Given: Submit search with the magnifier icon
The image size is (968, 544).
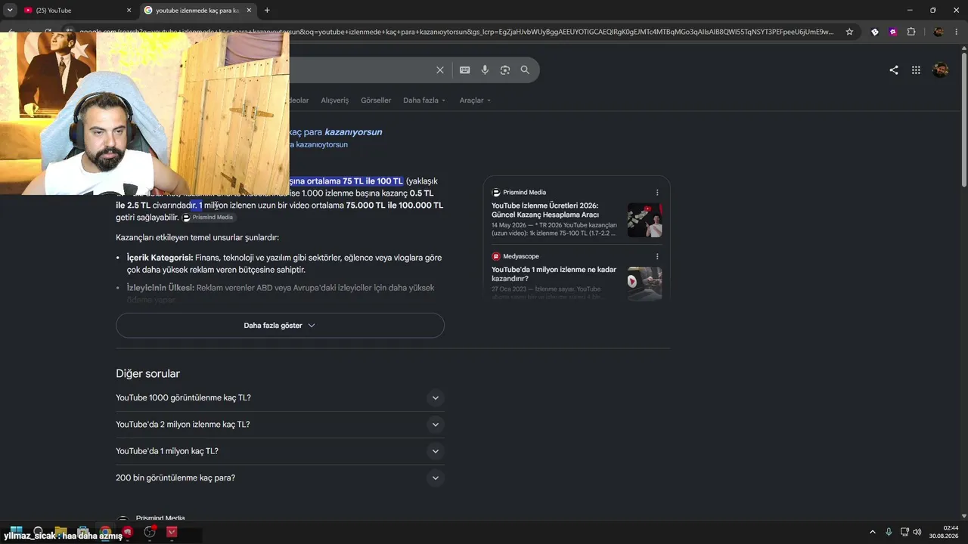Looking at the screenshot, I should [x=525, y=70].
